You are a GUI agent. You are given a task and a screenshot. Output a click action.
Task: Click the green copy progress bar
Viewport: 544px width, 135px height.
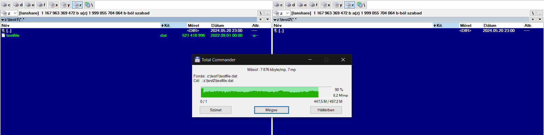click(x=266, y=92)
